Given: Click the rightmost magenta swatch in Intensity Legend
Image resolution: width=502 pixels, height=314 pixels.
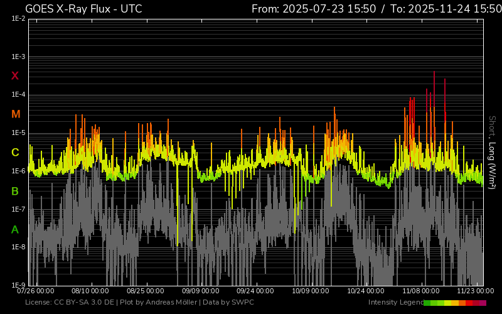Looking at the screenshot, I should click(483, 303).
